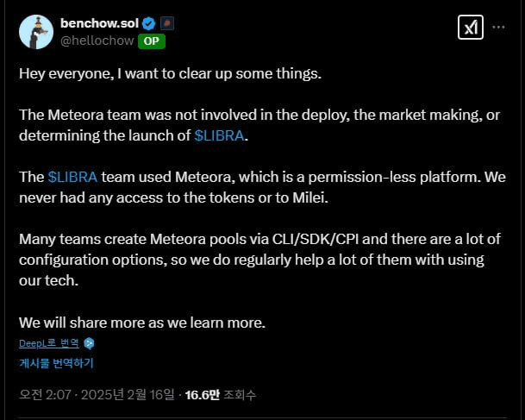Click the DeepL logo icon
The height and width of the screenshot is (420, 525).
[89, 343]
